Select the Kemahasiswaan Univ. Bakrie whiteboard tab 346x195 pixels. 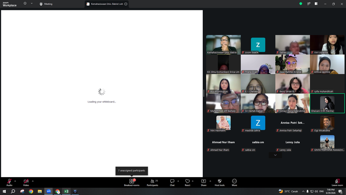point(107,4)
